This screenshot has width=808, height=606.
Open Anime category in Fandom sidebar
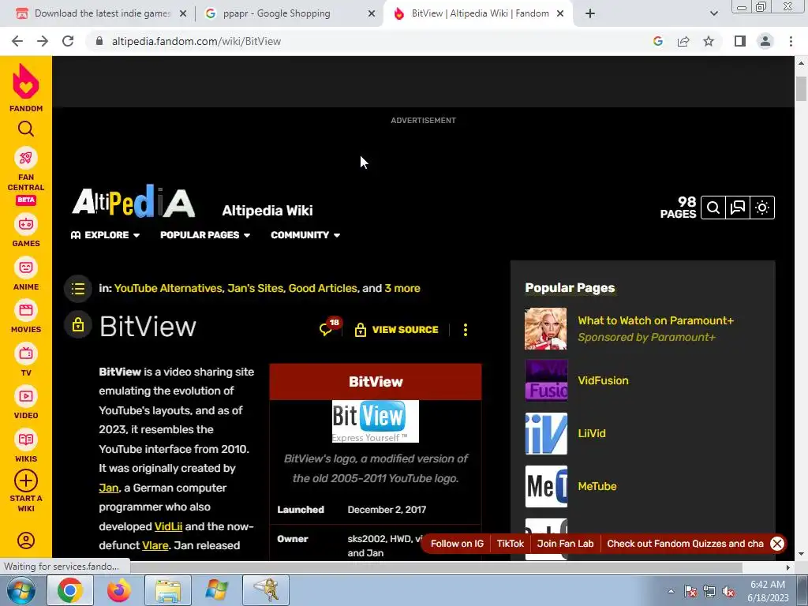coord(26,274)
